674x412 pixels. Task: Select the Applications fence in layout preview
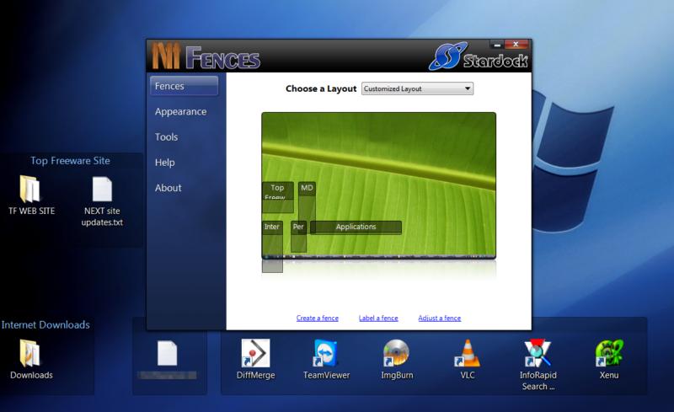point(356,227)
